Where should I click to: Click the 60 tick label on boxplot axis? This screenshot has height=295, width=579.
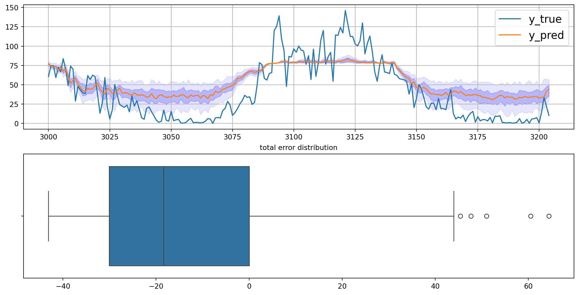528,286
